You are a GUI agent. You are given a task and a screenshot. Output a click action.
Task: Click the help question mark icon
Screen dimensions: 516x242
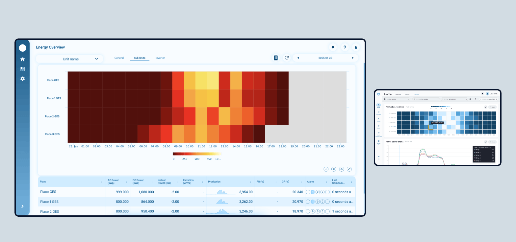(345, 47)
